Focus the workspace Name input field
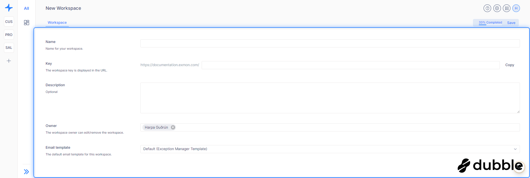Image resolution: width=530 pixels, height=178 pixels. (x=330, y=44)
